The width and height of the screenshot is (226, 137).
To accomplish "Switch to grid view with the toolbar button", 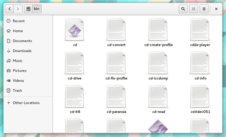I will pos(194,9).
